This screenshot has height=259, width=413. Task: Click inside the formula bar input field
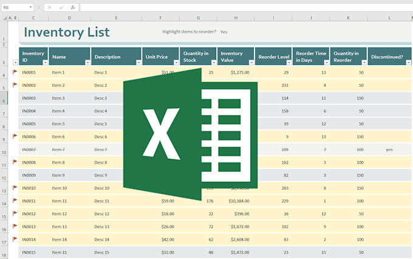click(x=243, y=7)
